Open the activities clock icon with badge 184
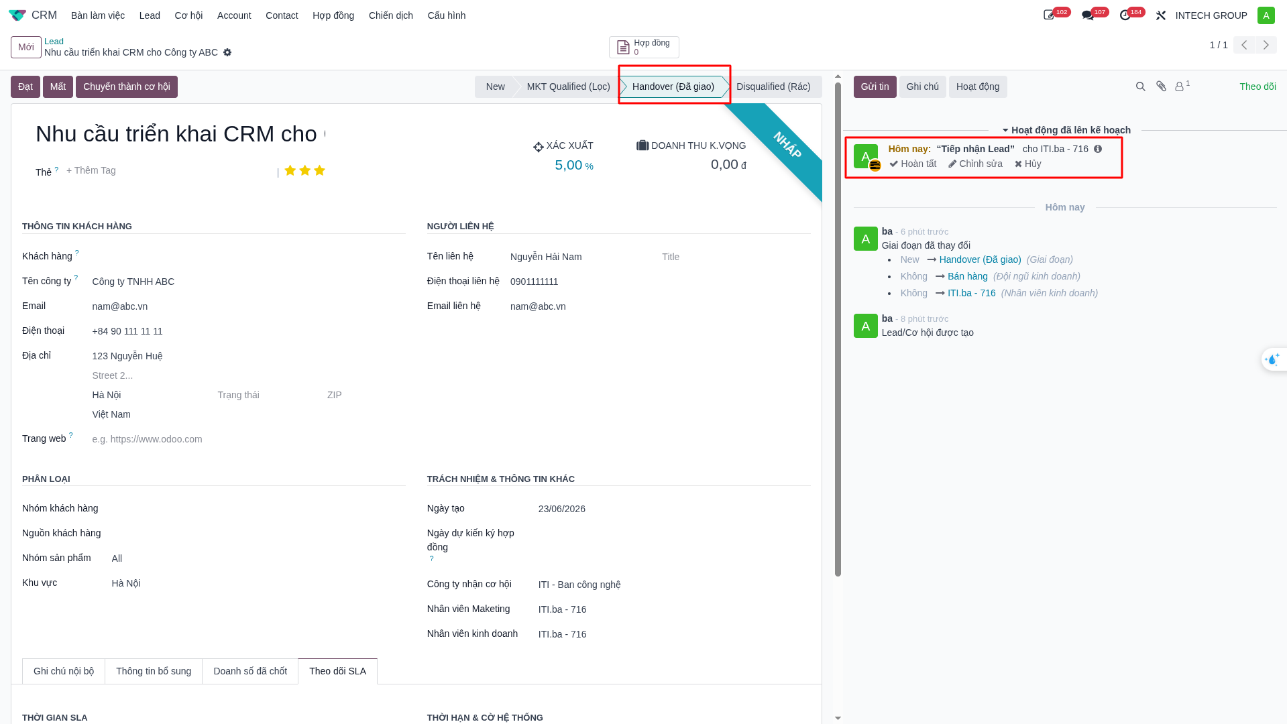This screenshot has width=1287, height=724. point(1125,15)
